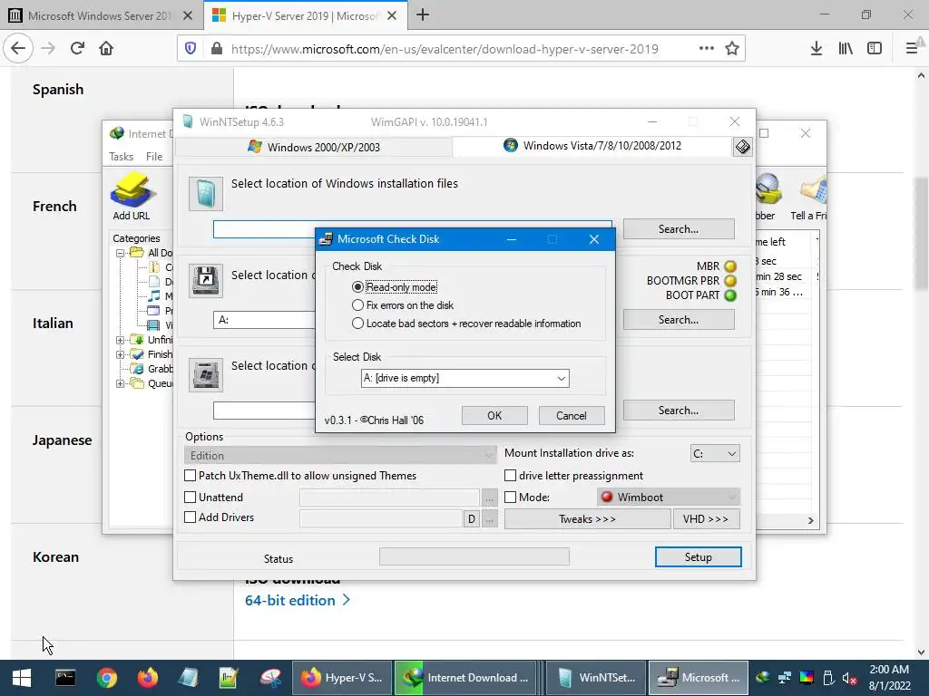
Task: Reload the page in Firefox
Action: coord(77,48)
